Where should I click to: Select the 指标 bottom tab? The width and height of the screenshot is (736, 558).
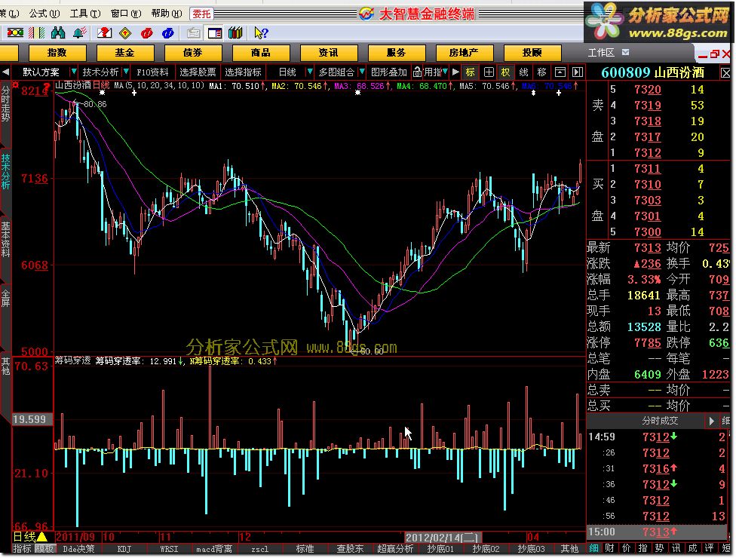22,549
